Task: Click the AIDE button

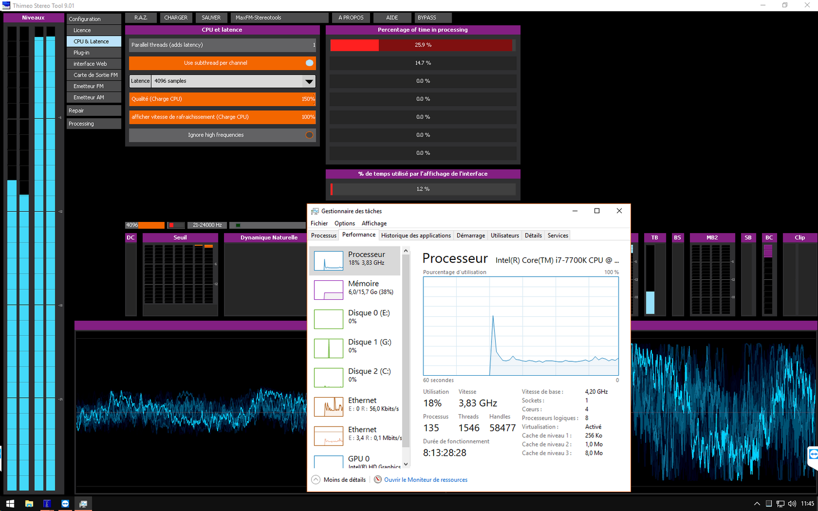Action: point(392,17)
